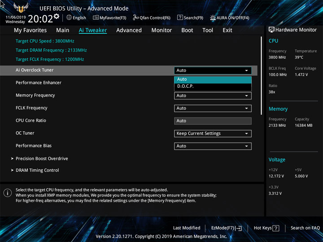The height and width of the screenshot is (242, 323).
Task: Click the globe language icon
Action: click(x=69, y=17)
